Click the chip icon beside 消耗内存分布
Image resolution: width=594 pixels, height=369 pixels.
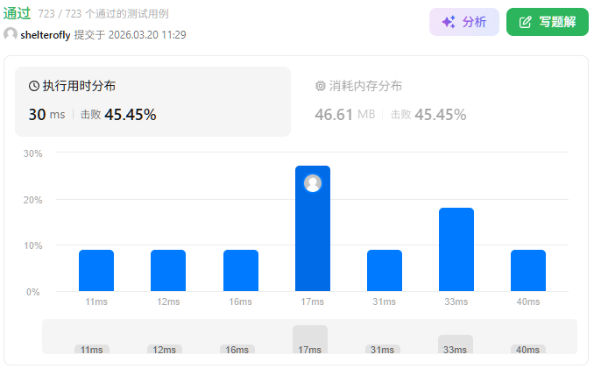coord(320,86)
